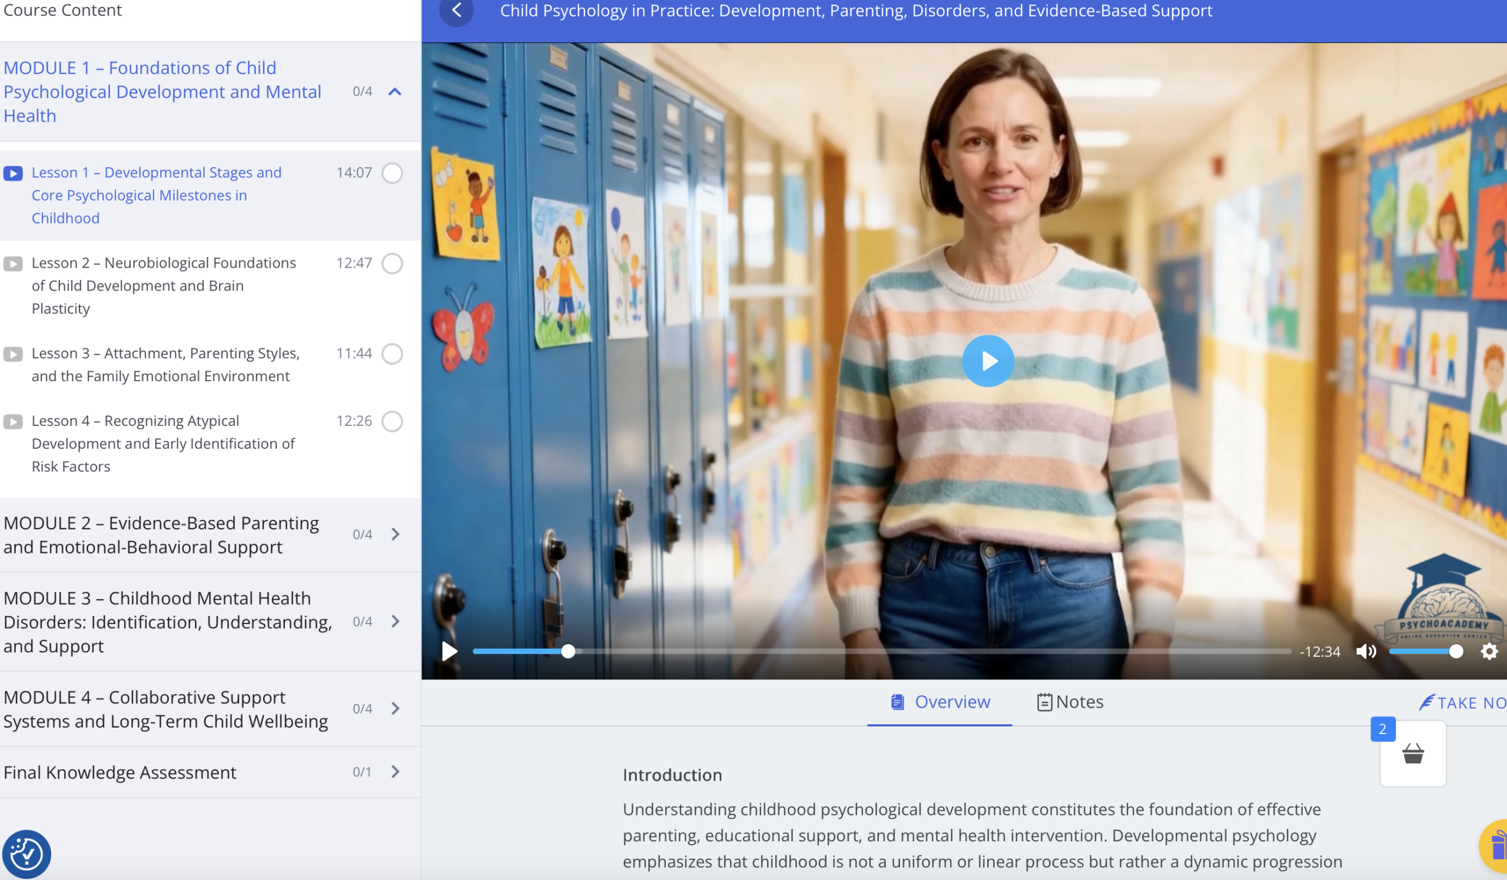This screenshot has height=880, width=1507.
Task: Mark Lesson 1 complete with its circle
Action: click(392, 174)
